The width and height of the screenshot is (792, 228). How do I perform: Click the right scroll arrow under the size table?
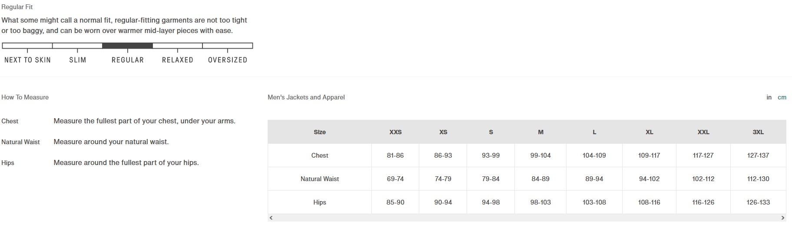(x=783, y=218)
